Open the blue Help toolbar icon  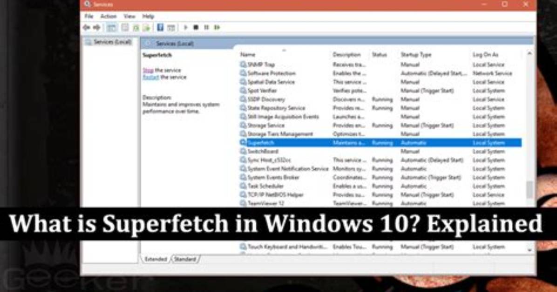(160, 27)
